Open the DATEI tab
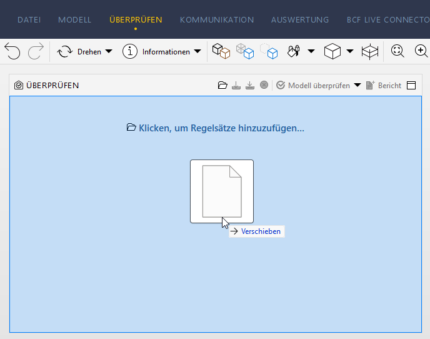 29,20
